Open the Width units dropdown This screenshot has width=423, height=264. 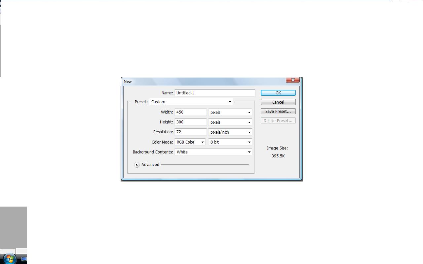coord(230,113)
